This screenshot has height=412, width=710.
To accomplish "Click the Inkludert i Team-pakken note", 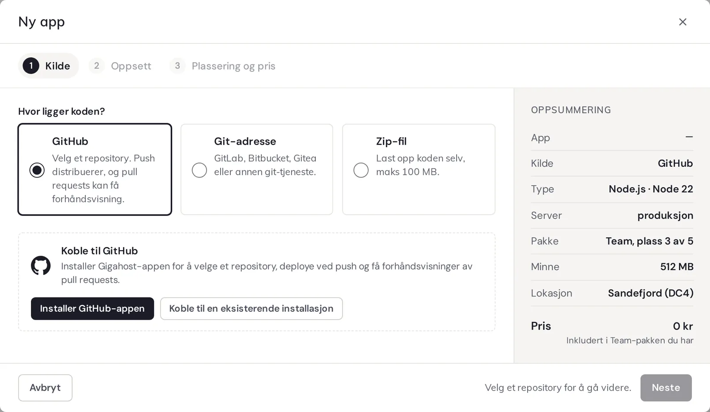I will coord(630,340).
